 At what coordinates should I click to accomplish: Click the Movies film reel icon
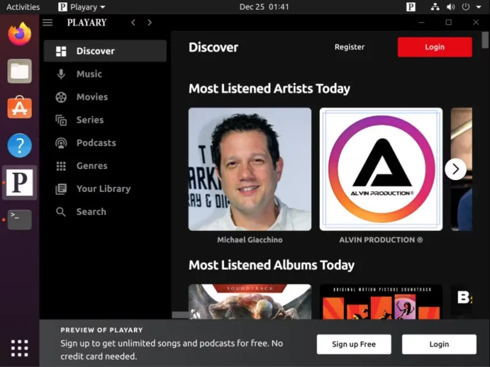(x=61, y=97)
